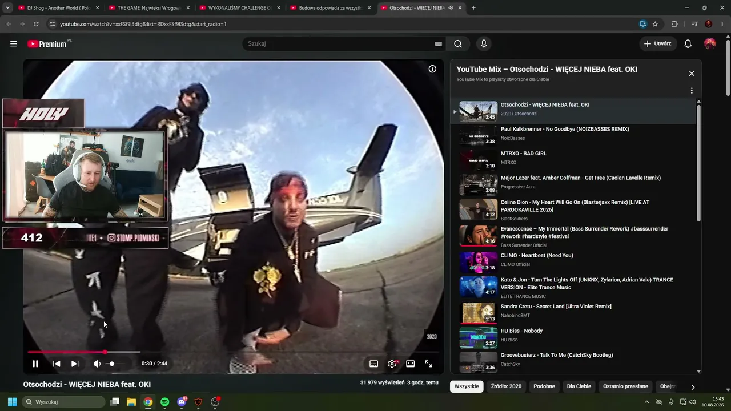
Task: Open Chrome media controls icon
Action: (x=694, y=24)
